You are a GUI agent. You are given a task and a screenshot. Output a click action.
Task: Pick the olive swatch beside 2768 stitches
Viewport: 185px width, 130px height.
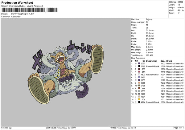(139, 86)
